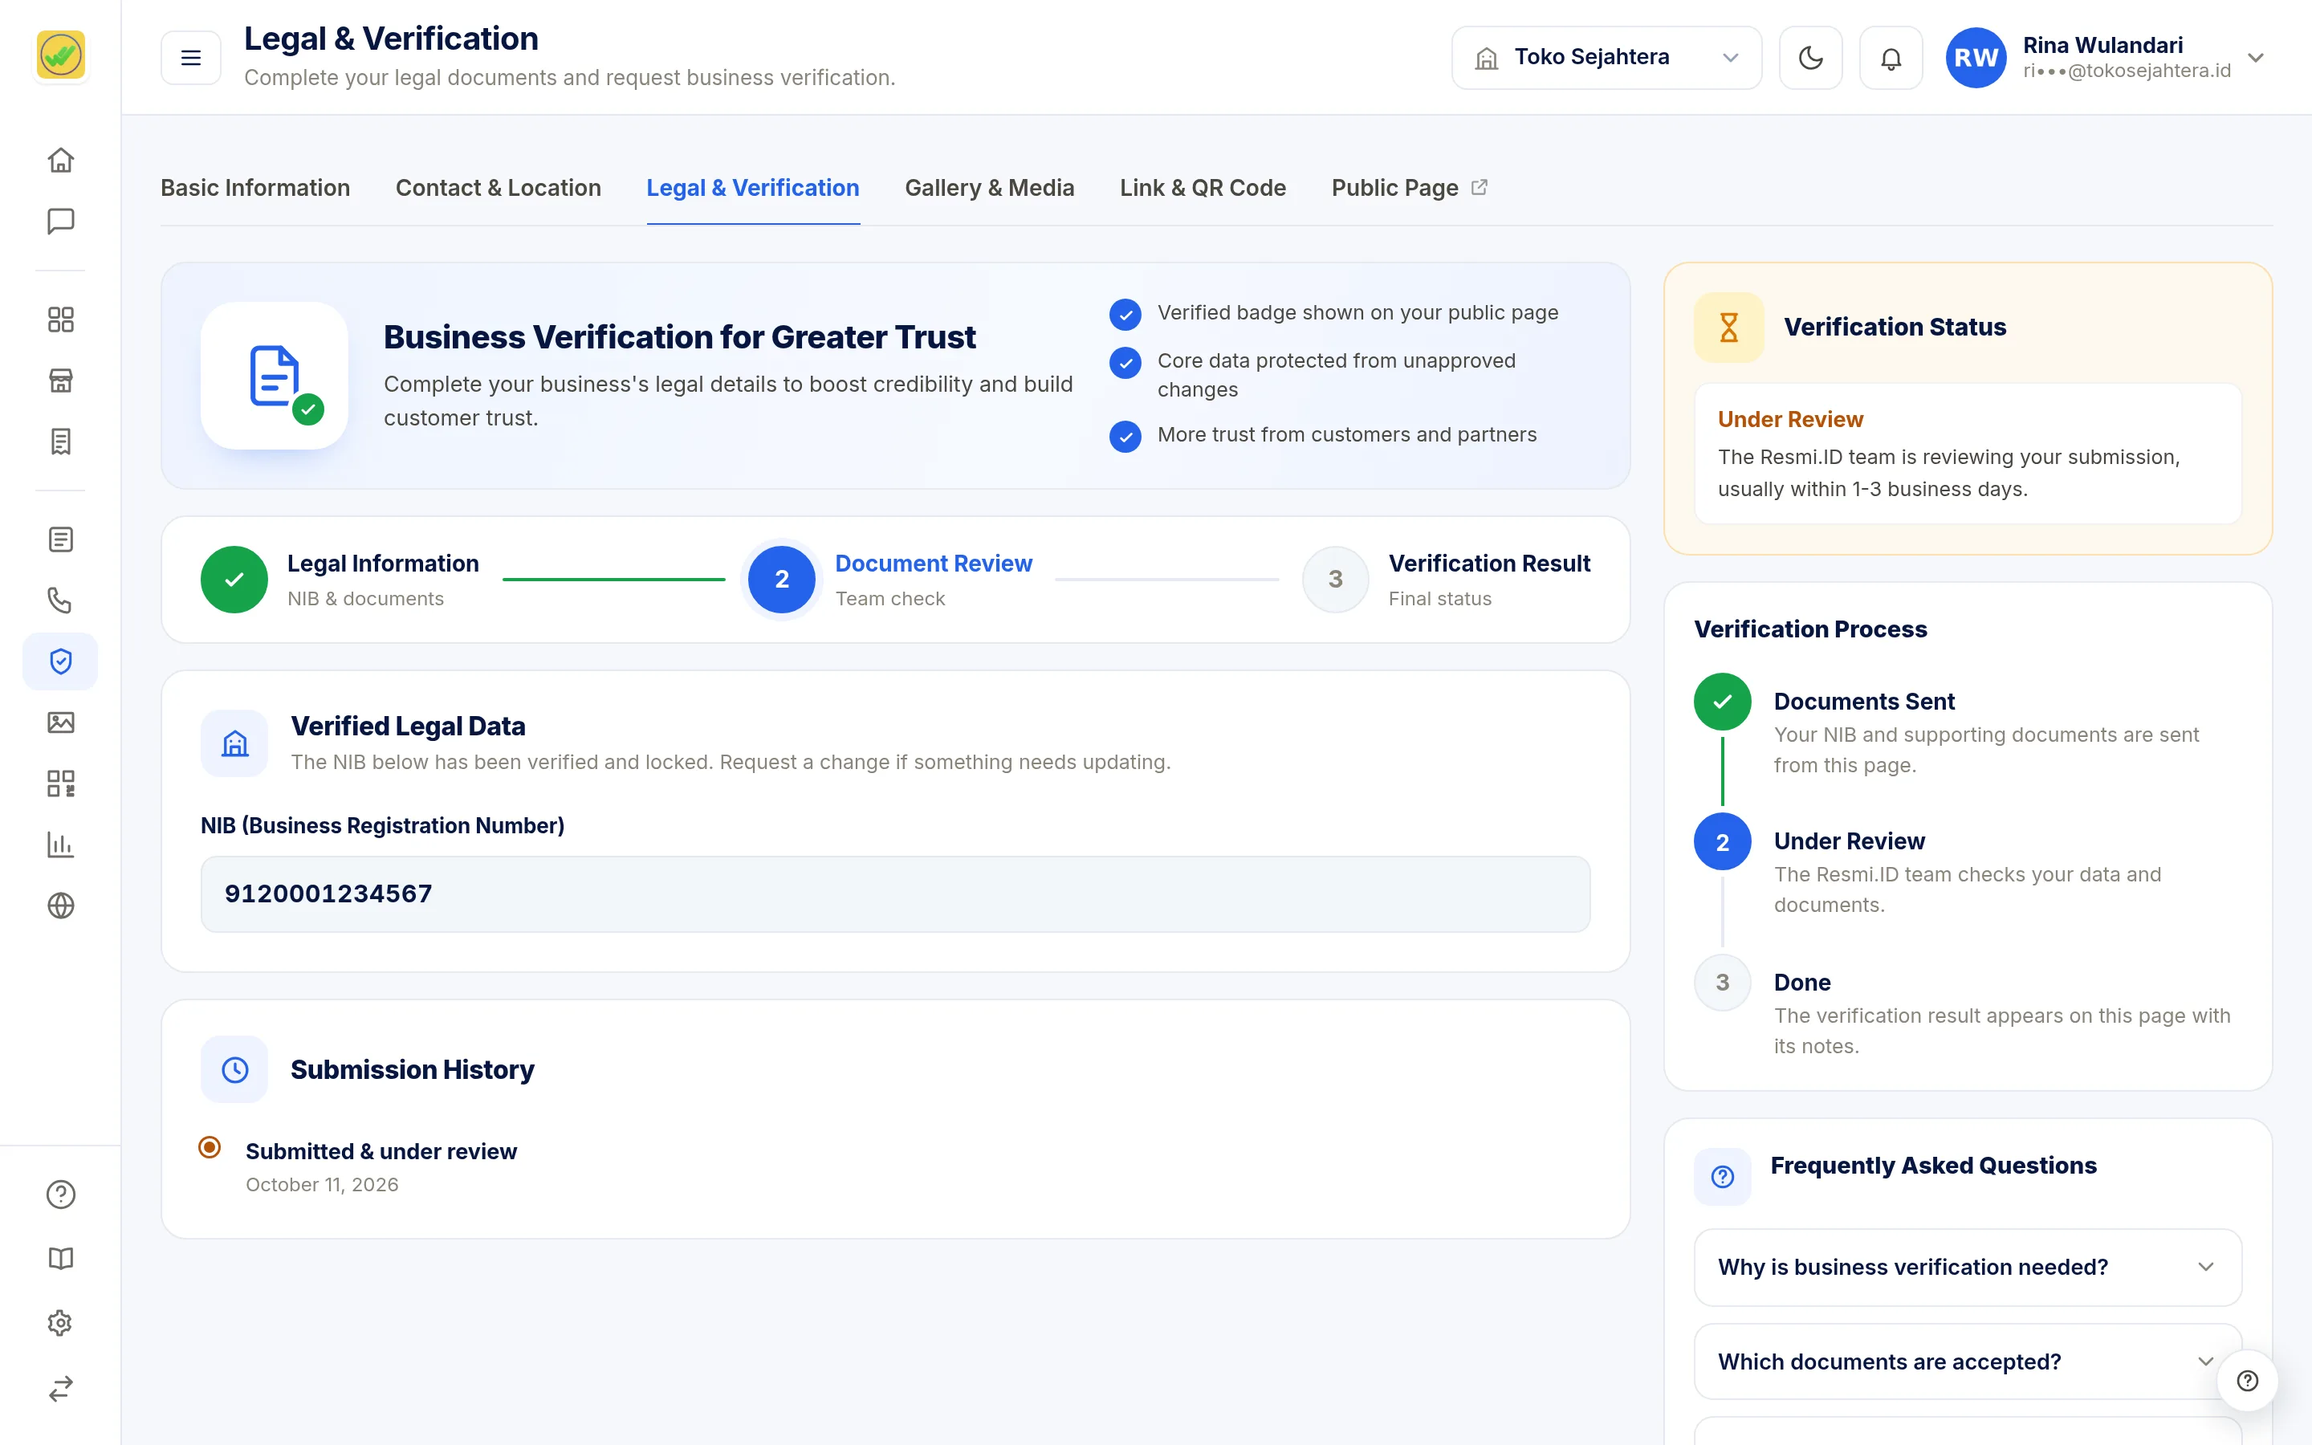Image resolution: width=2312 pixels, height=1445 pixels.
Task: Click the floating help button
Action: point(2247,1380)
